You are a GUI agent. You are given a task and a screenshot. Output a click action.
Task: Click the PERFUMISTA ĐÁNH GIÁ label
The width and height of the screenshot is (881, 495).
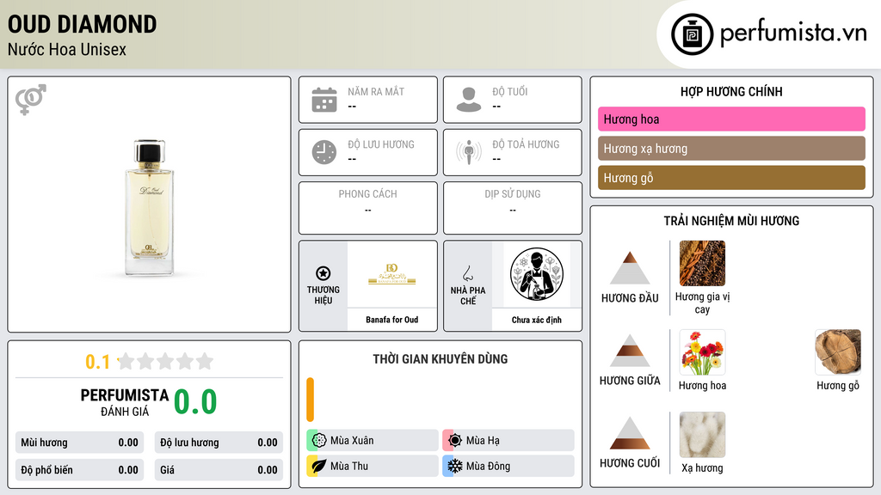pos(125,402)
